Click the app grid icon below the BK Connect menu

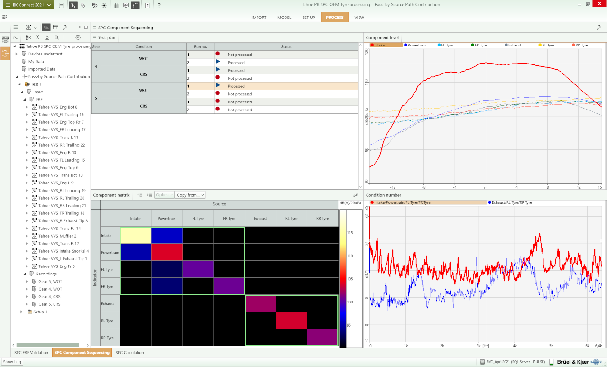(5, 17)
